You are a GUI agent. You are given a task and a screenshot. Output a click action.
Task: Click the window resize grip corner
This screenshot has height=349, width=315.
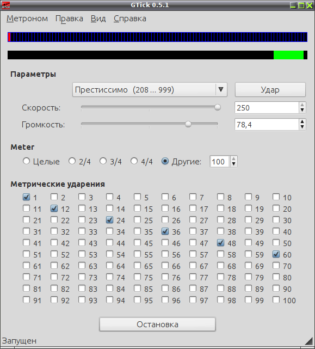(x=309, y=340)
